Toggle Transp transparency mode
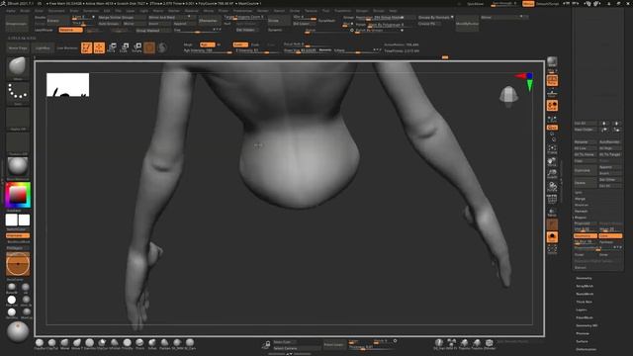 [x=552, y=212]
